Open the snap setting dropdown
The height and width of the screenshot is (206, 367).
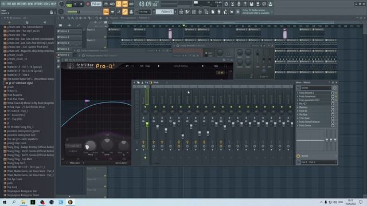(144, 11)
